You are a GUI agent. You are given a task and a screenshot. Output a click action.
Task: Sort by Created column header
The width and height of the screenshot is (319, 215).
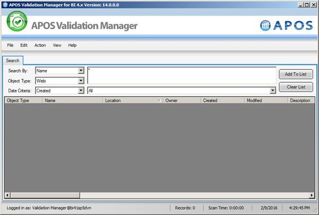(x=223, y=100)
